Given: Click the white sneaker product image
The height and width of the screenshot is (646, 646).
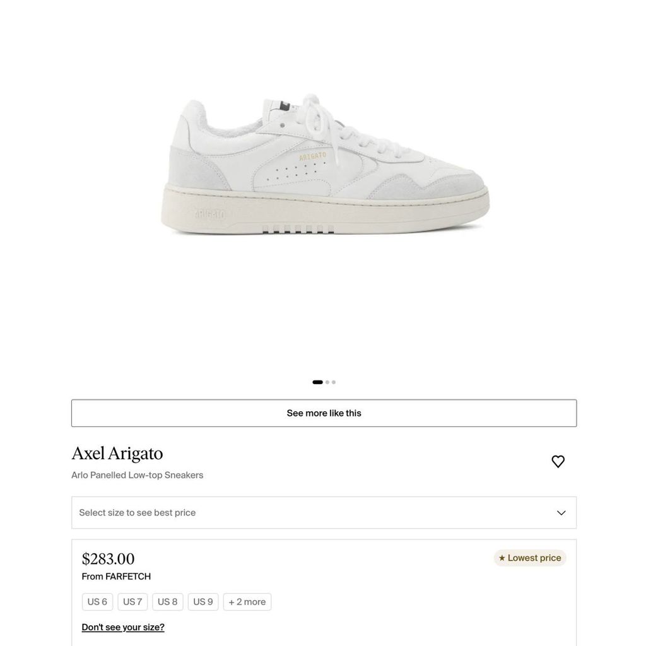Looking at the screenshot, I should (325, 165).
